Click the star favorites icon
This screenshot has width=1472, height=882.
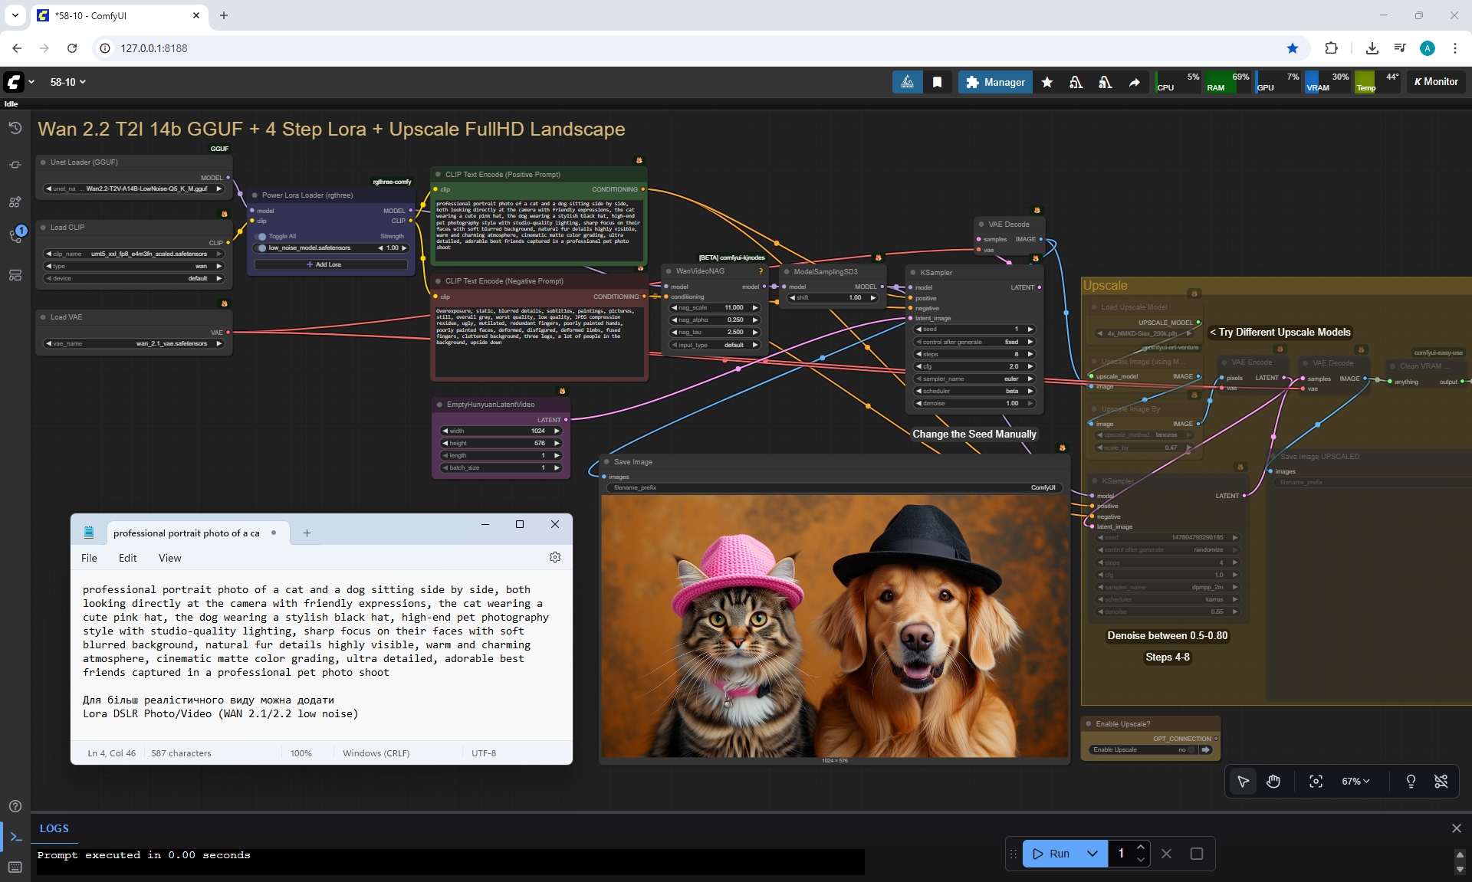1047,82
